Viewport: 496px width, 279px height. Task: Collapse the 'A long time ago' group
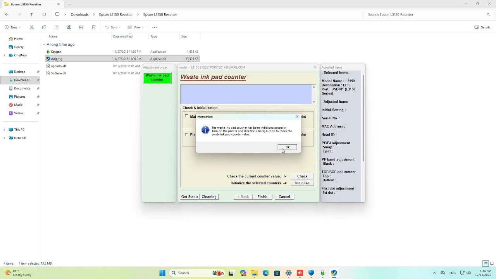click(44, 45)
